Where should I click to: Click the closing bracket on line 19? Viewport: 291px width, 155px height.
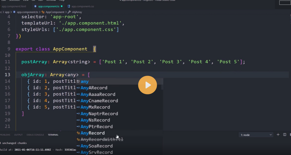[x=23, y=113]
